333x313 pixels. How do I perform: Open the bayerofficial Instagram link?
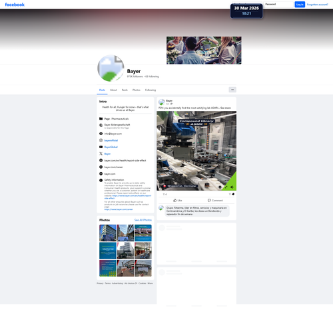(111, 140)
